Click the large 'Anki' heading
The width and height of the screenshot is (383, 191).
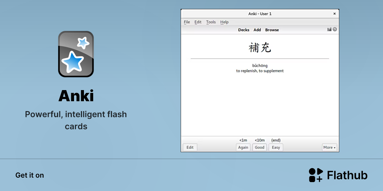pyautogui.click(x=76, y=96)
